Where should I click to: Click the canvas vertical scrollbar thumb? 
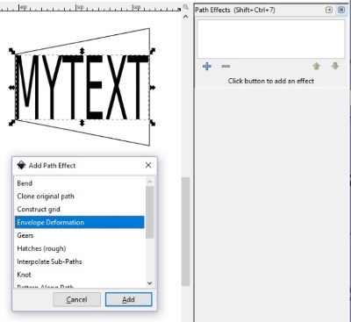pyautogui.click(x=185, y=231)
